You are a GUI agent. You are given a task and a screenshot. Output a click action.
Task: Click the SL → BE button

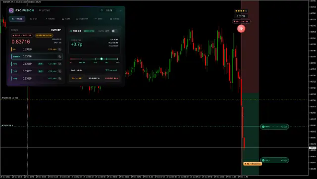(x=77, y=78)
